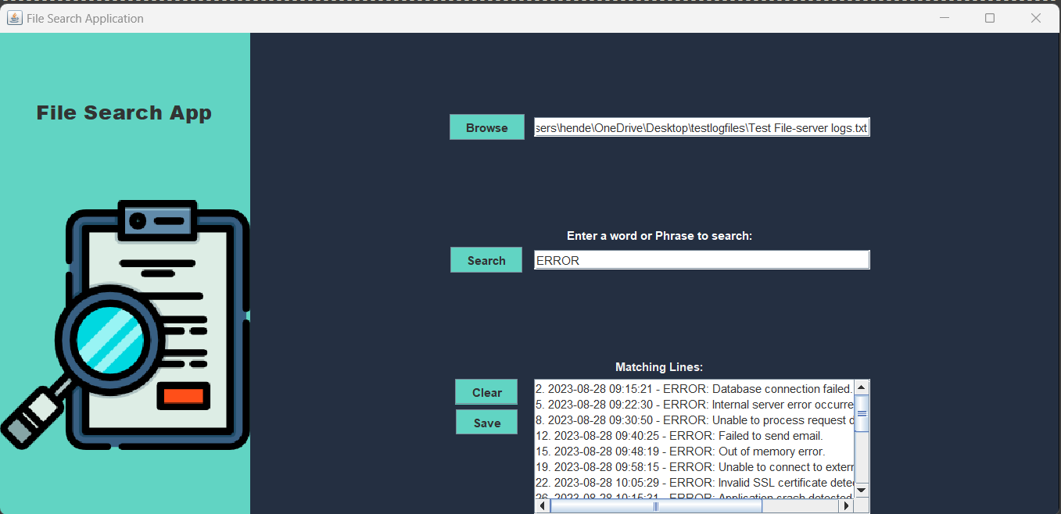This screenshot has height=514, width=1061.
Task: Click the vertical scrollbar up arrow
Action: tap(861, 385)
